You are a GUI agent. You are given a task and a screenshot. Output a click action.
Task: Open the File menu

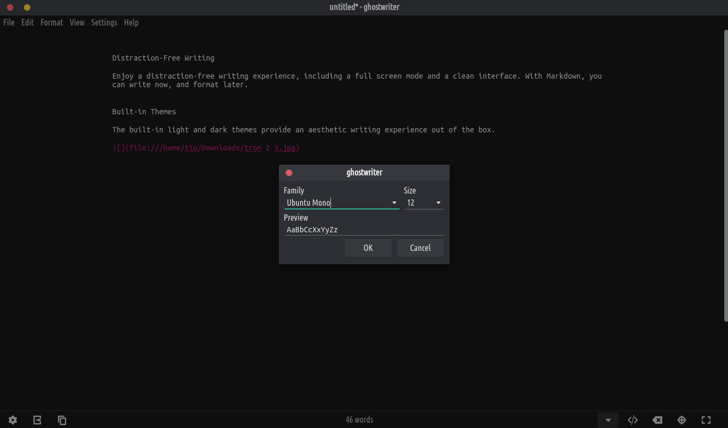tap(9, 22)
